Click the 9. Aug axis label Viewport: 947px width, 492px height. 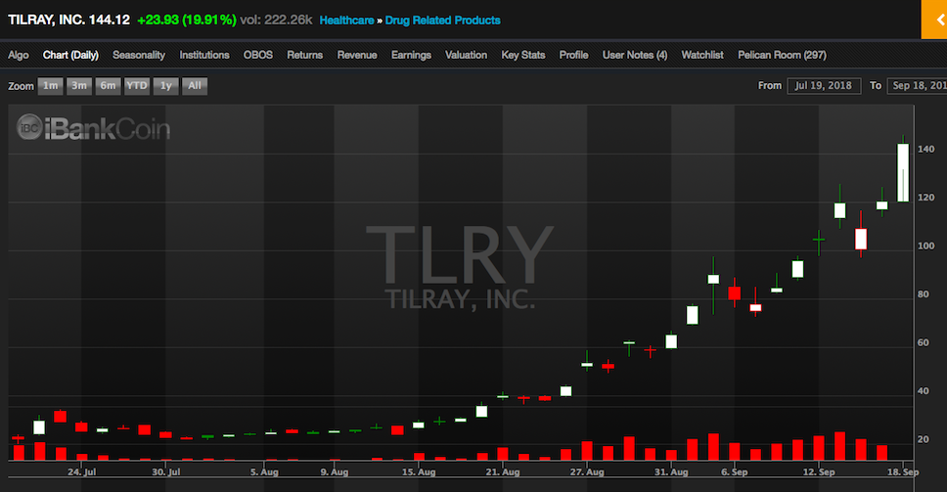pos(335,472)
